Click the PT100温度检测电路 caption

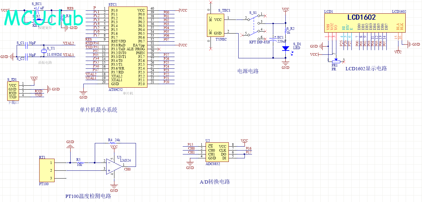click(88, 196)
